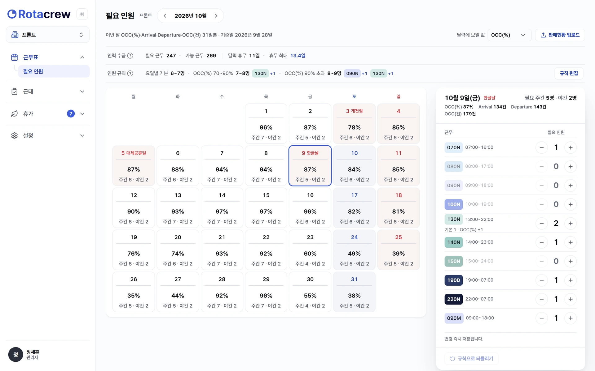Click the Rotacrew logo

(x=39, y=14)
